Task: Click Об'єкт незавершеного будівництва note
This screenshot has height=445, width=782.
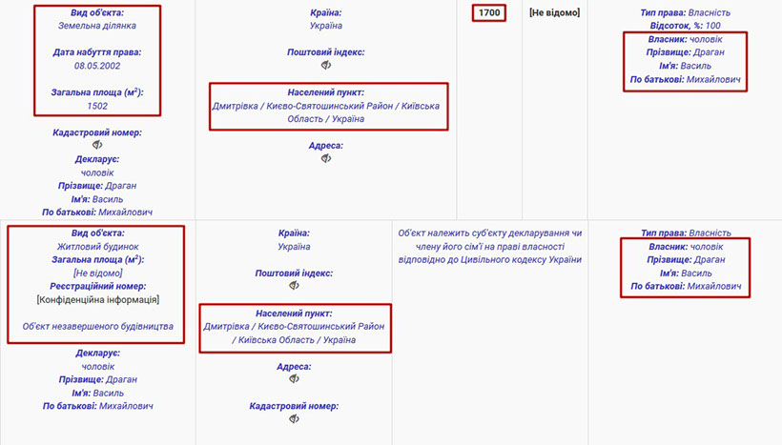Action: coord(96,326)
